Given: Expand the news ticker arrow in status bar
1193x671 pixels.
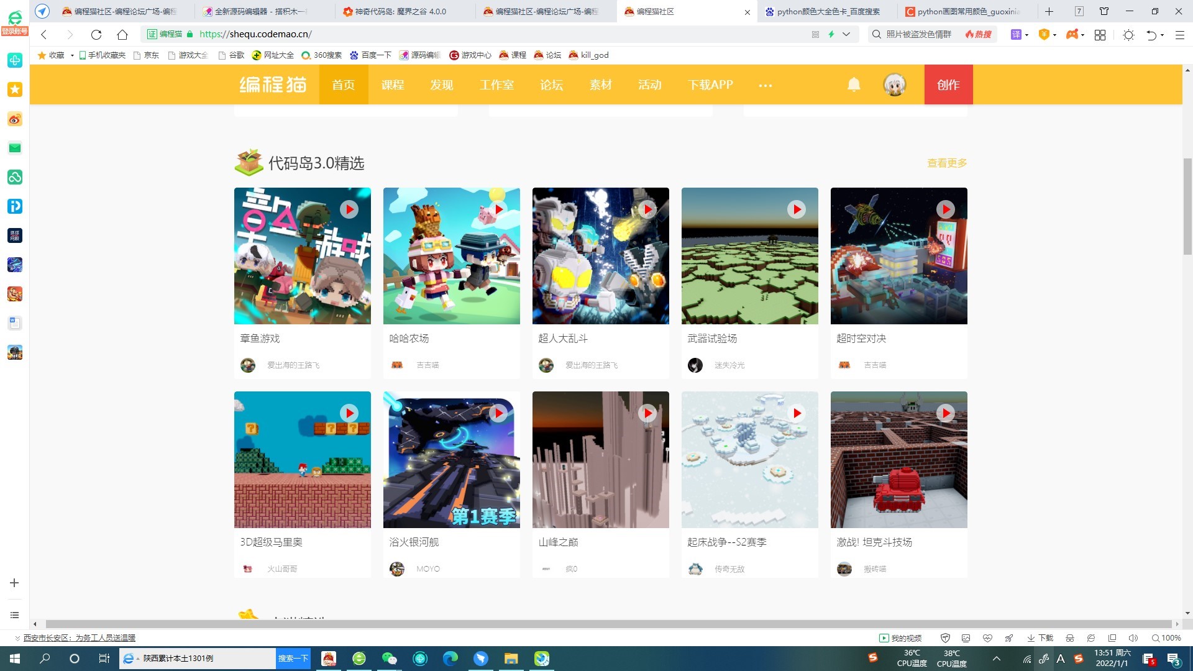Looking at the screenshot, I should (17, 638).
